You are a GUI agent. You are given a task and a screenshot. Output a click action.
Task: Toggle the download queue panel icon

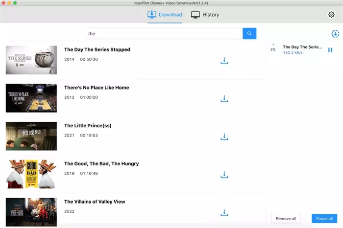pyautogui.click(x=335, y=34)
